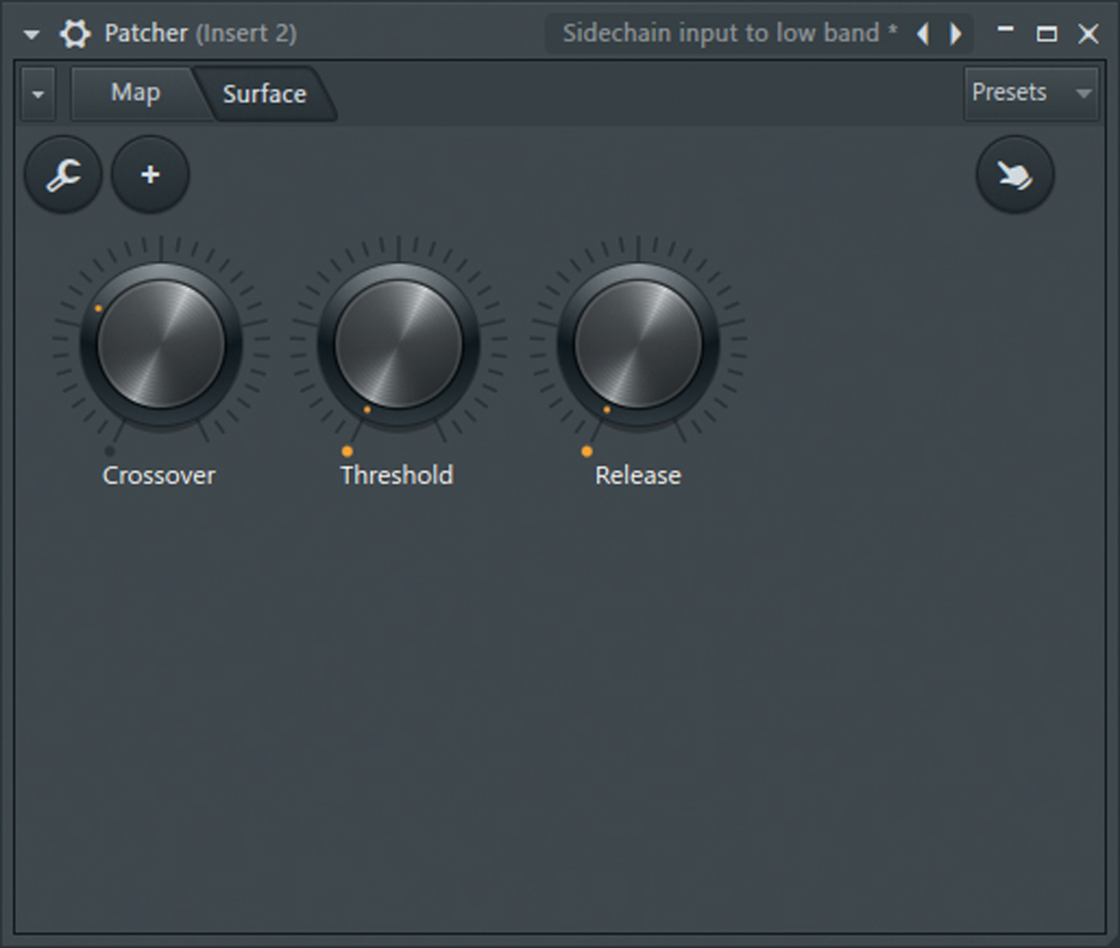Click the Release label
This screenshot has height=948, width=1120.
tap(638, 476)
